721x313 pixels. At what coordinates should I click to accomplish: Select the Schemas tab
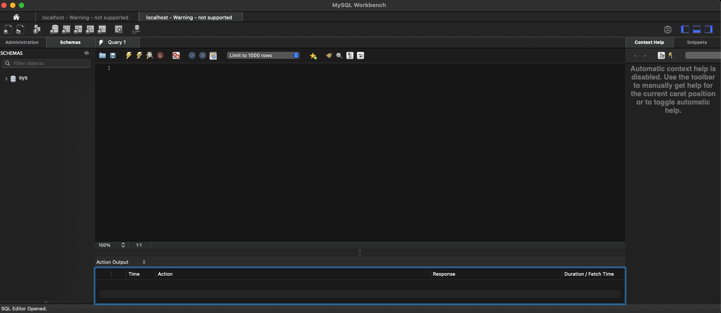[x=70, y=43]
